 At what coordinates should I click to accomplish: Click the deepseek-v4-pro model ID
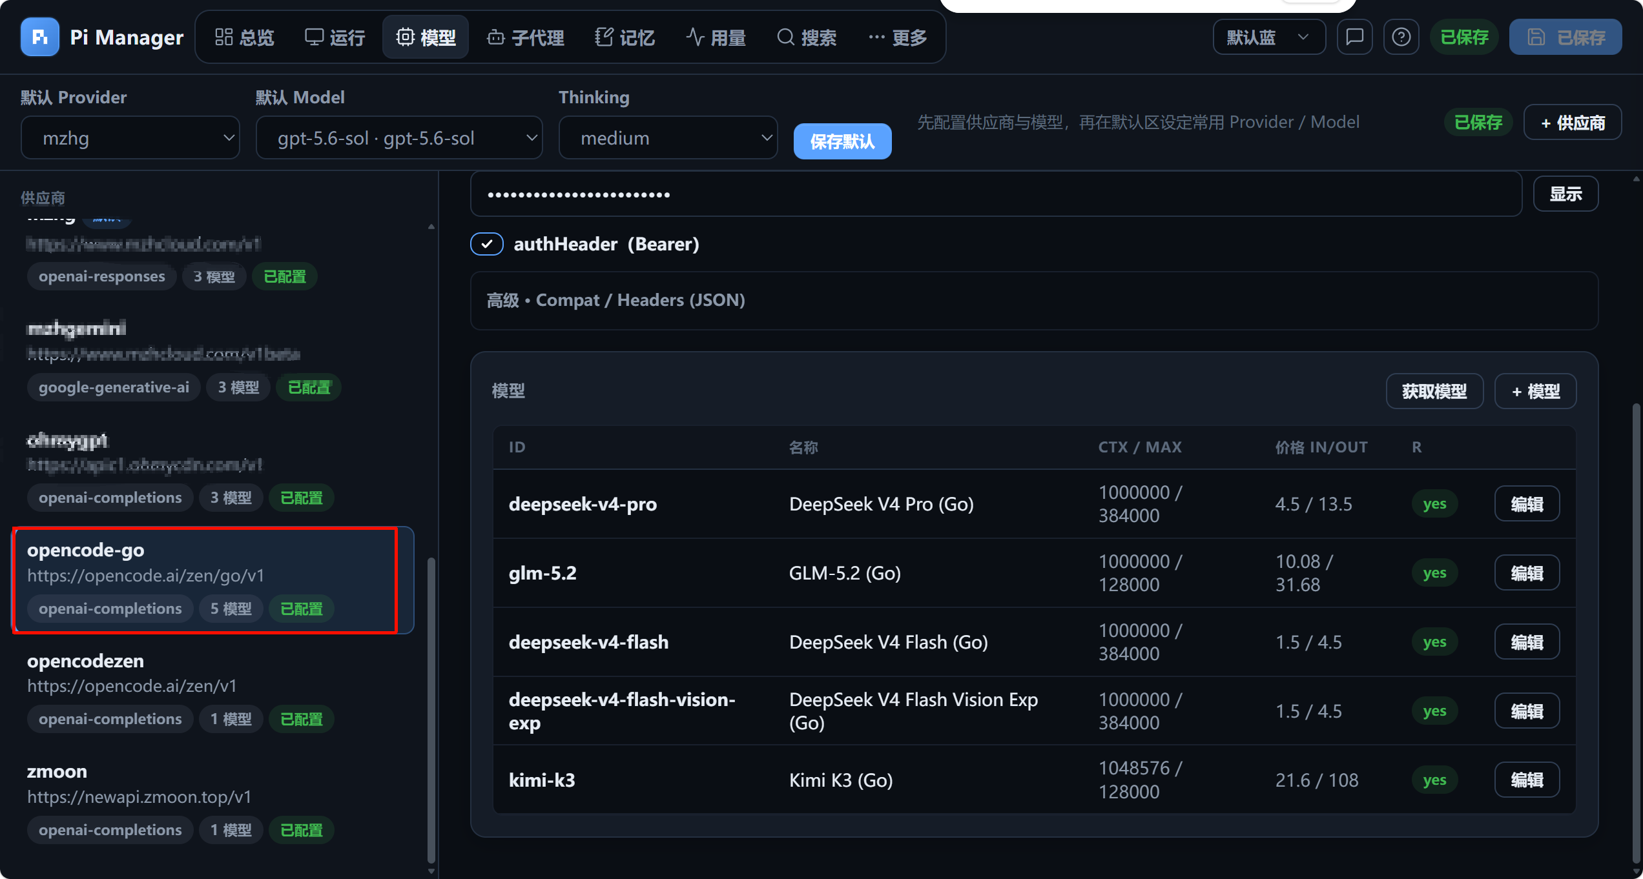[x=583, y=504]
